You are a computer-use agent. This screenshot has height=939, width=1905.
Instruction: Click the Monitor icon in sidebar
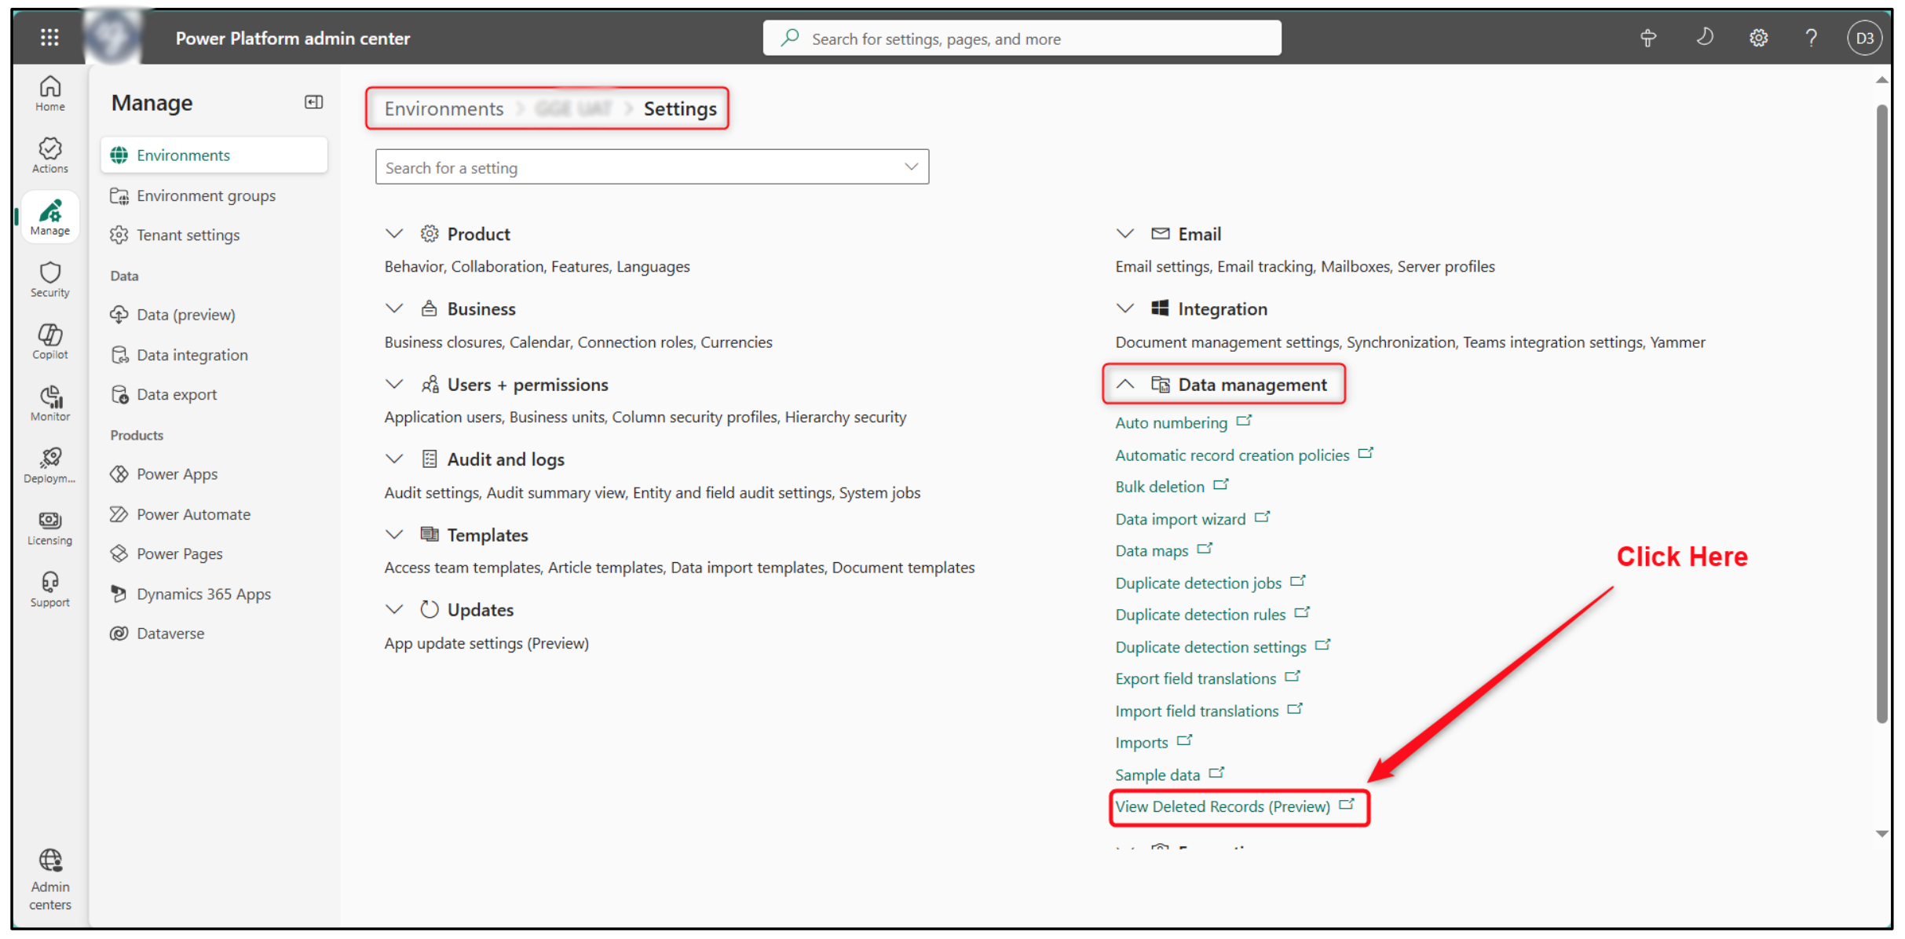click(x=49, y=403)
